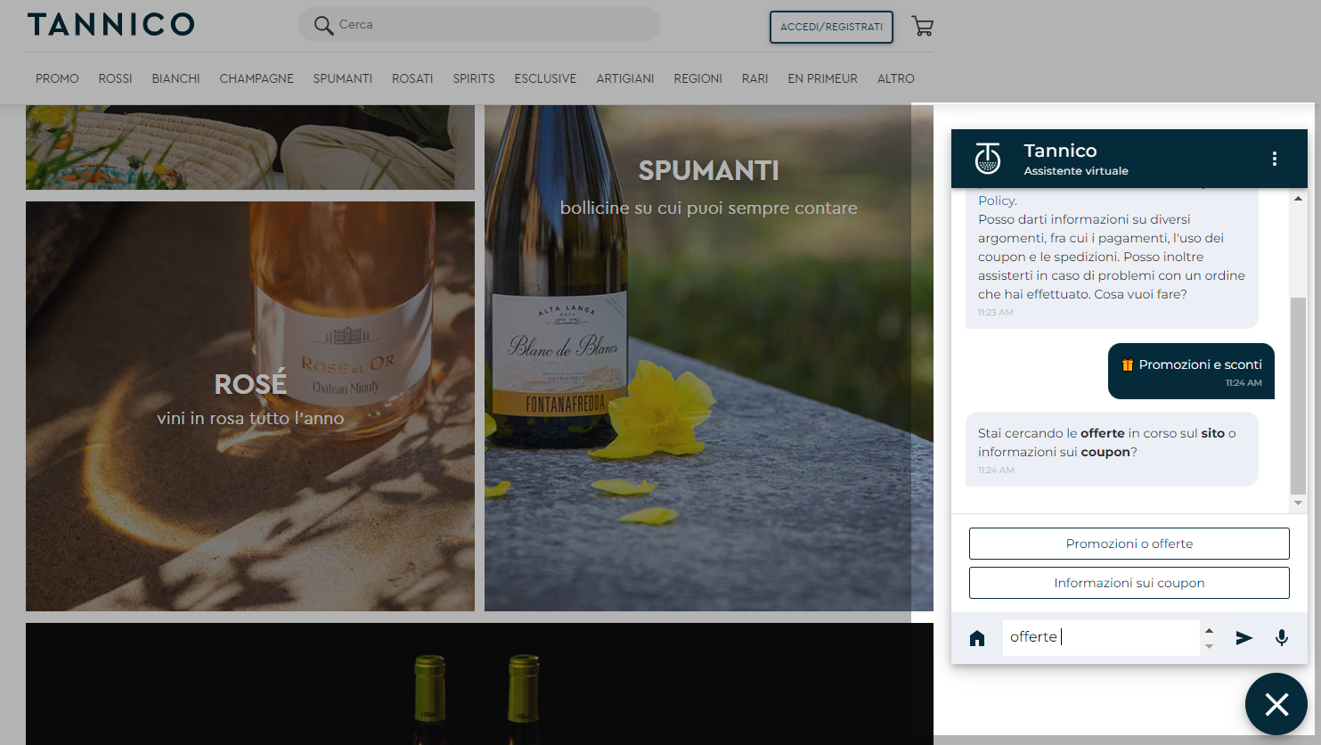Image resolution: width=1321 pixels, height=745 pixels.
Task: Open the ESCLUSIVE menu
Action: (x=545, y=78)
